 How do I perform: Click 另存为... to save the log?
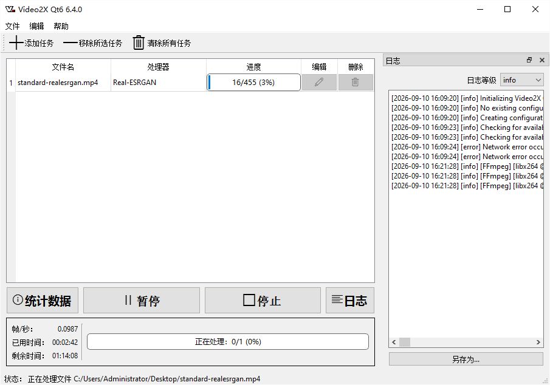pos(466,359)
